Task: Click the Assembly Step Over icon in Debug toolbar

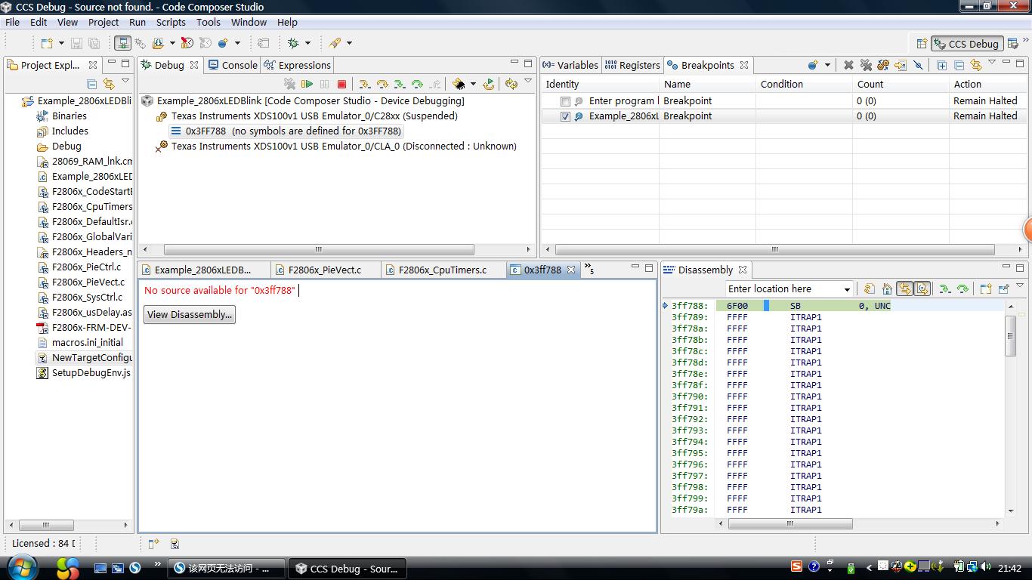Action: [416, 84]
